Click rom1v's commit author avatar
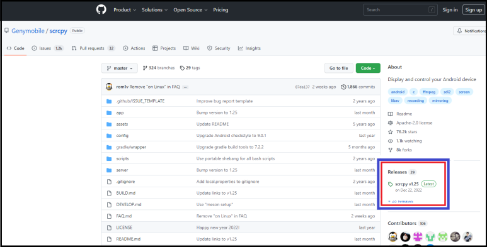Screen dimensions: 487x247 (x=109, y=87)
